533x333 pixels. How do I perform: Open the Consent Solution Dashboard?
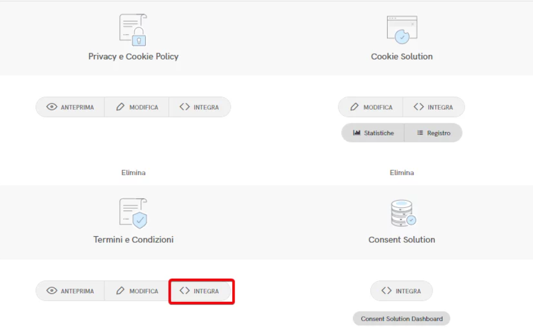point(402,319)
